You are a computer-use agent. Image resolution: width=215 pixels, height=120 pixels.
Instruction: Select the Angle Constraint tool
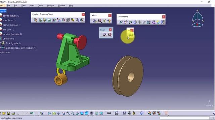point(135,22)
